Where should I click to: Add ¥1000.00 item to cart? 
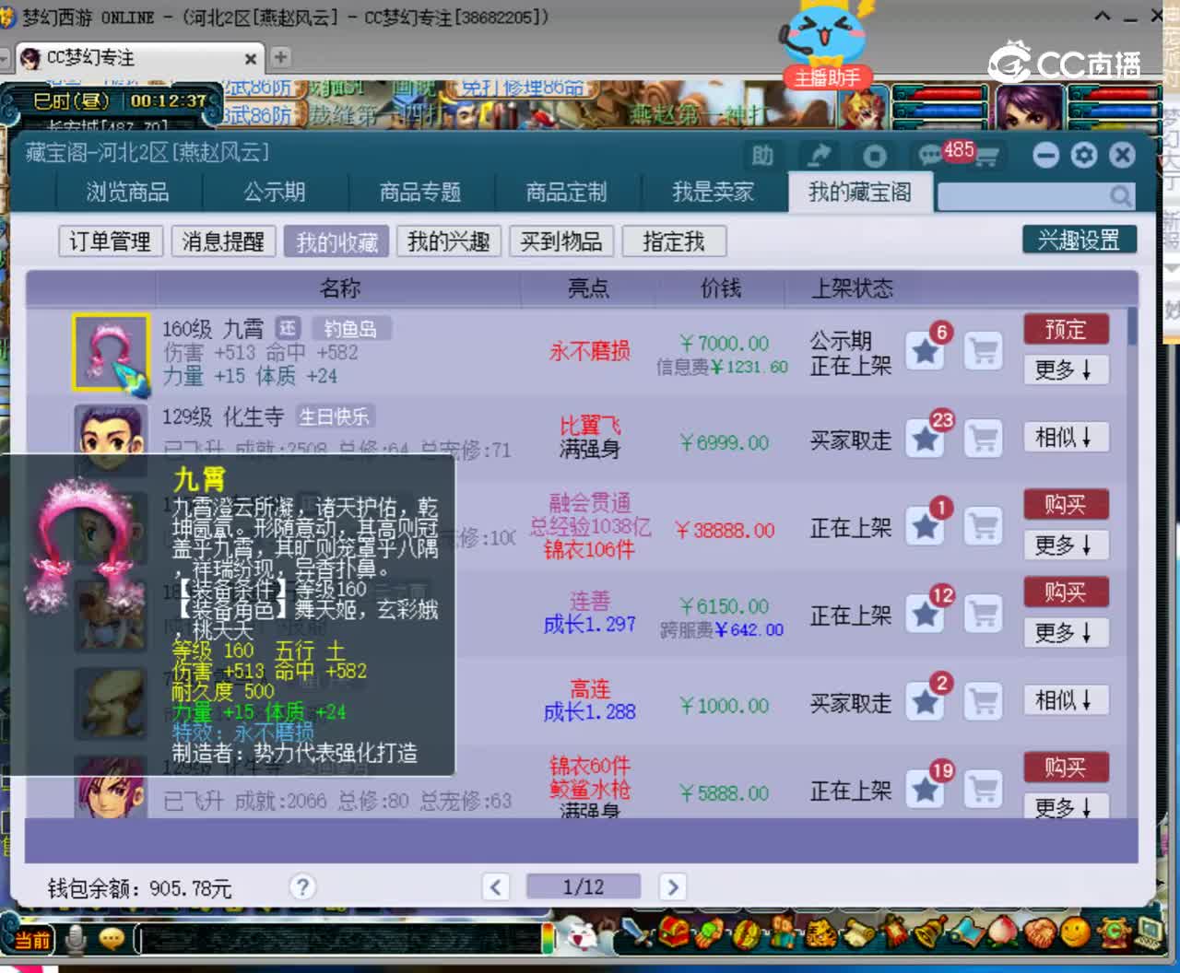[x=984, y=701]
